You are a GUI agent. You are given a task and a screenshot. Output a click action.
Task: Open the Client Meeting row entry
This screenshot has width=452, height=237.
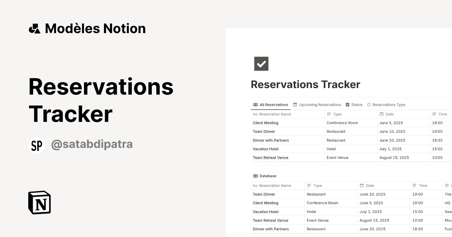265,123
